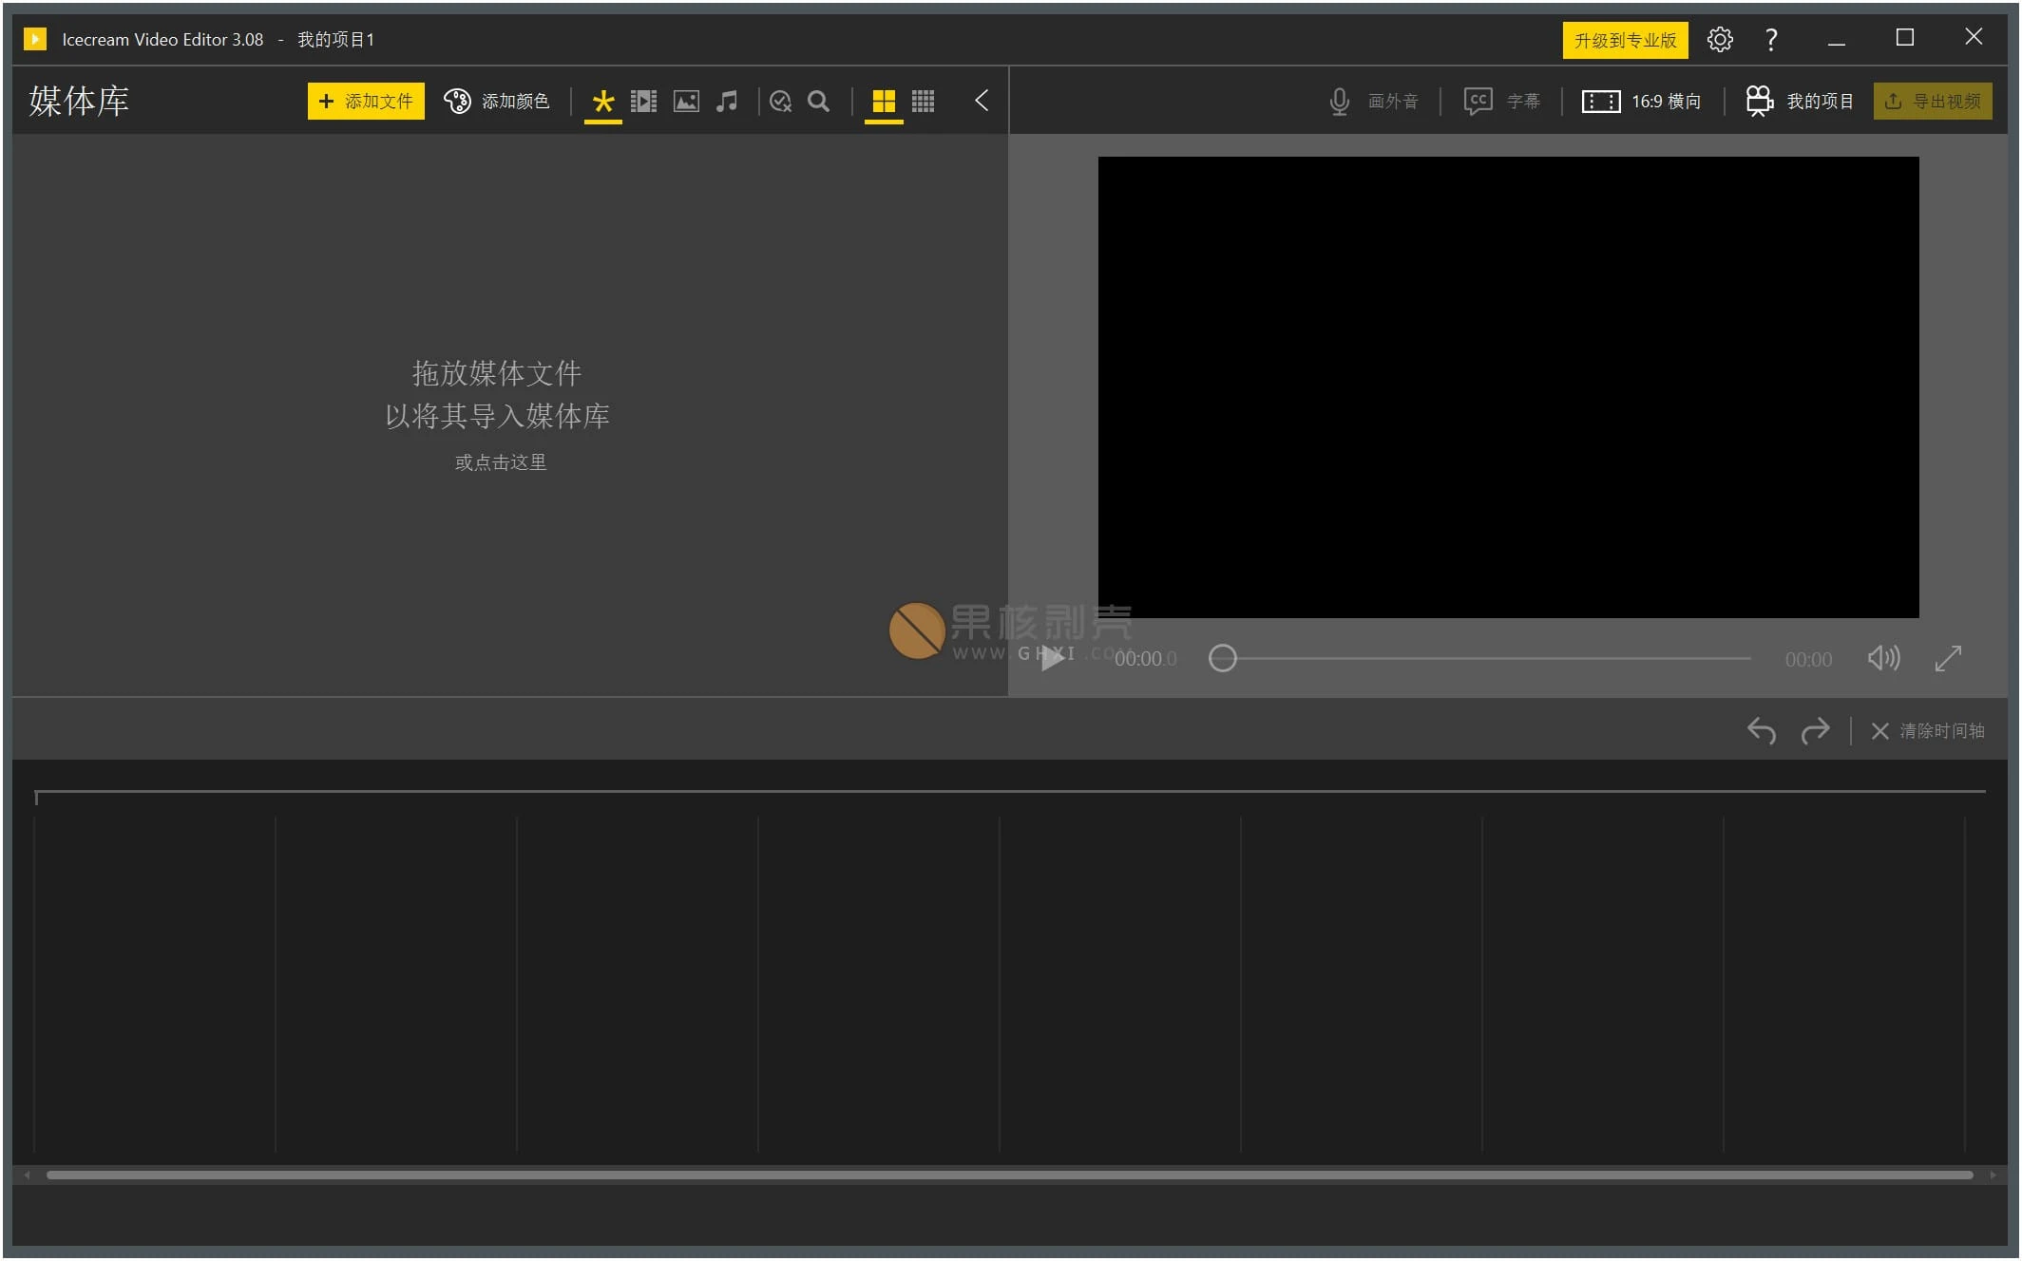Toggle the star filter to show all media

tap(602, 101)
